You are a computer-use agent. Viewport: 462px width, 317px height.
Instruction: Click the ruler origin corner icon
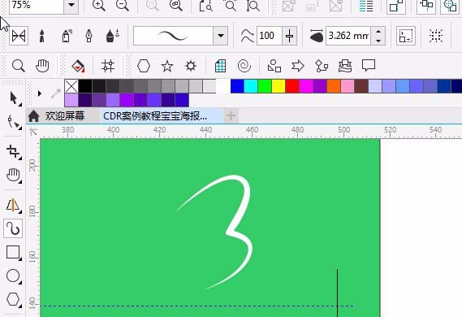(33, 132)
